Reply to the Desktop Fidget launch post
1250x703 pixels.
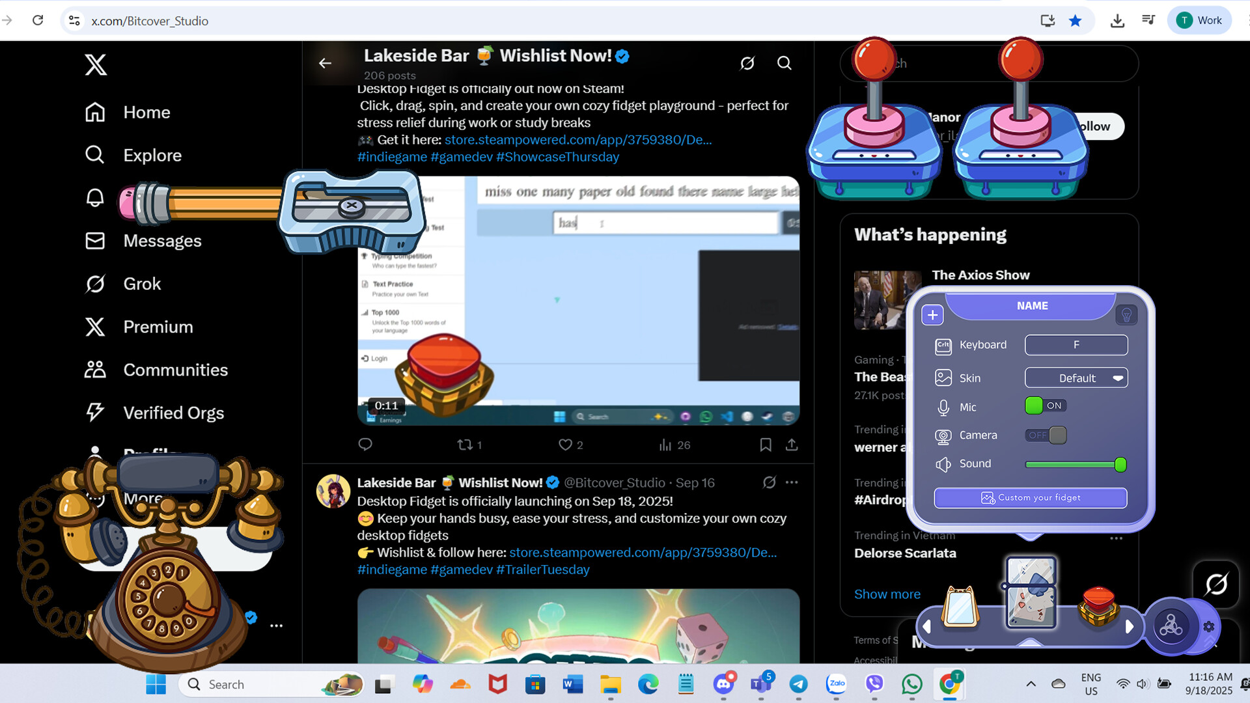(x=365, y=445)
